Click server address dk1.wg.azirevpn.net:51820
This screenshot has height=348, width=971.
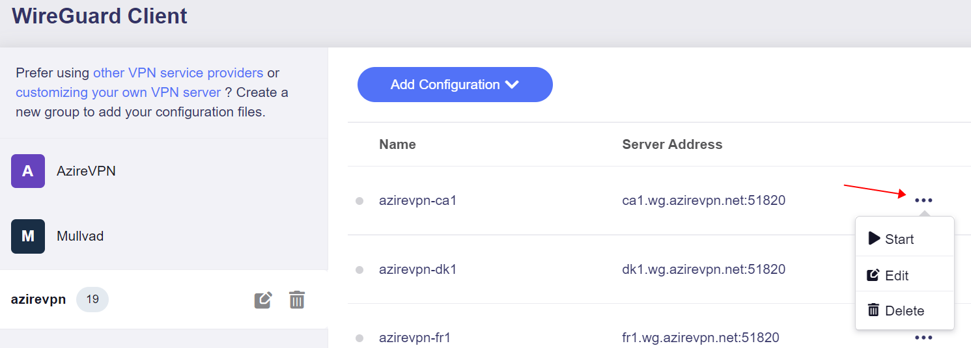(704, 269)
